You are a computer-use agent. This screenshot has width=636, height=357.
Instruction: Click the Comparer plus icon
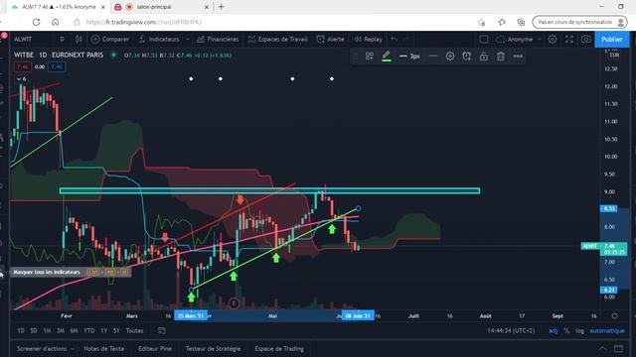(x=95, y=40)
